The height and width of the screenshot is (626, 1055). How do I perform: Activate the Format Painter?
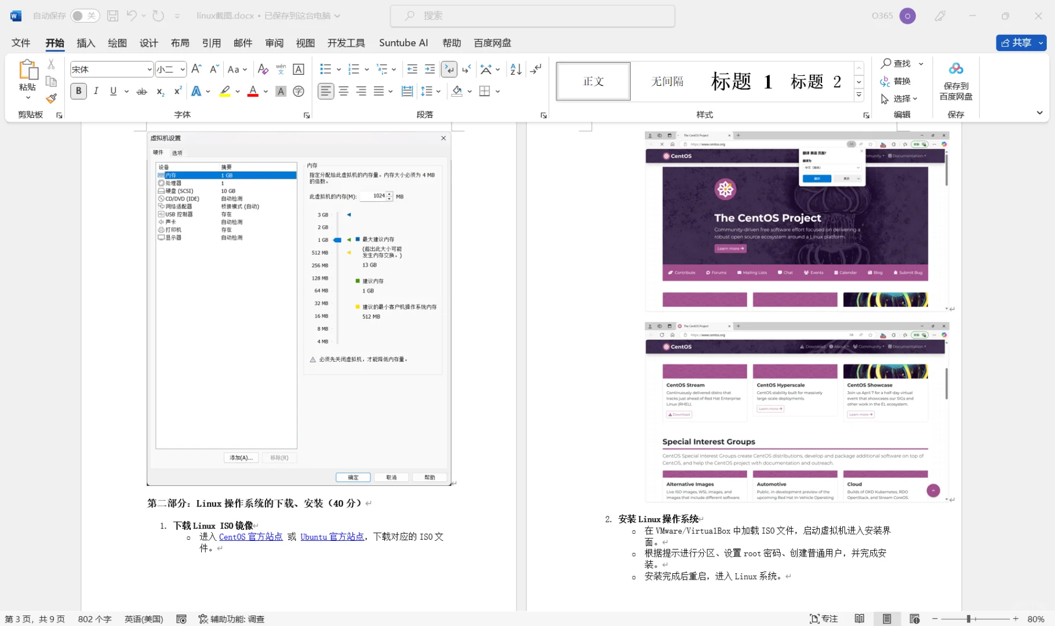click(x=51, y=99)
